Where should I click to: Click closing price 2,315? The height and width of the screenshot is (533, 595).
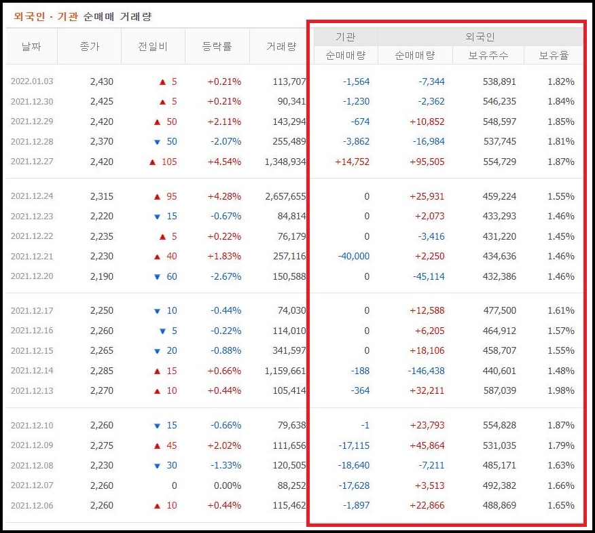(x=102, y=196)
